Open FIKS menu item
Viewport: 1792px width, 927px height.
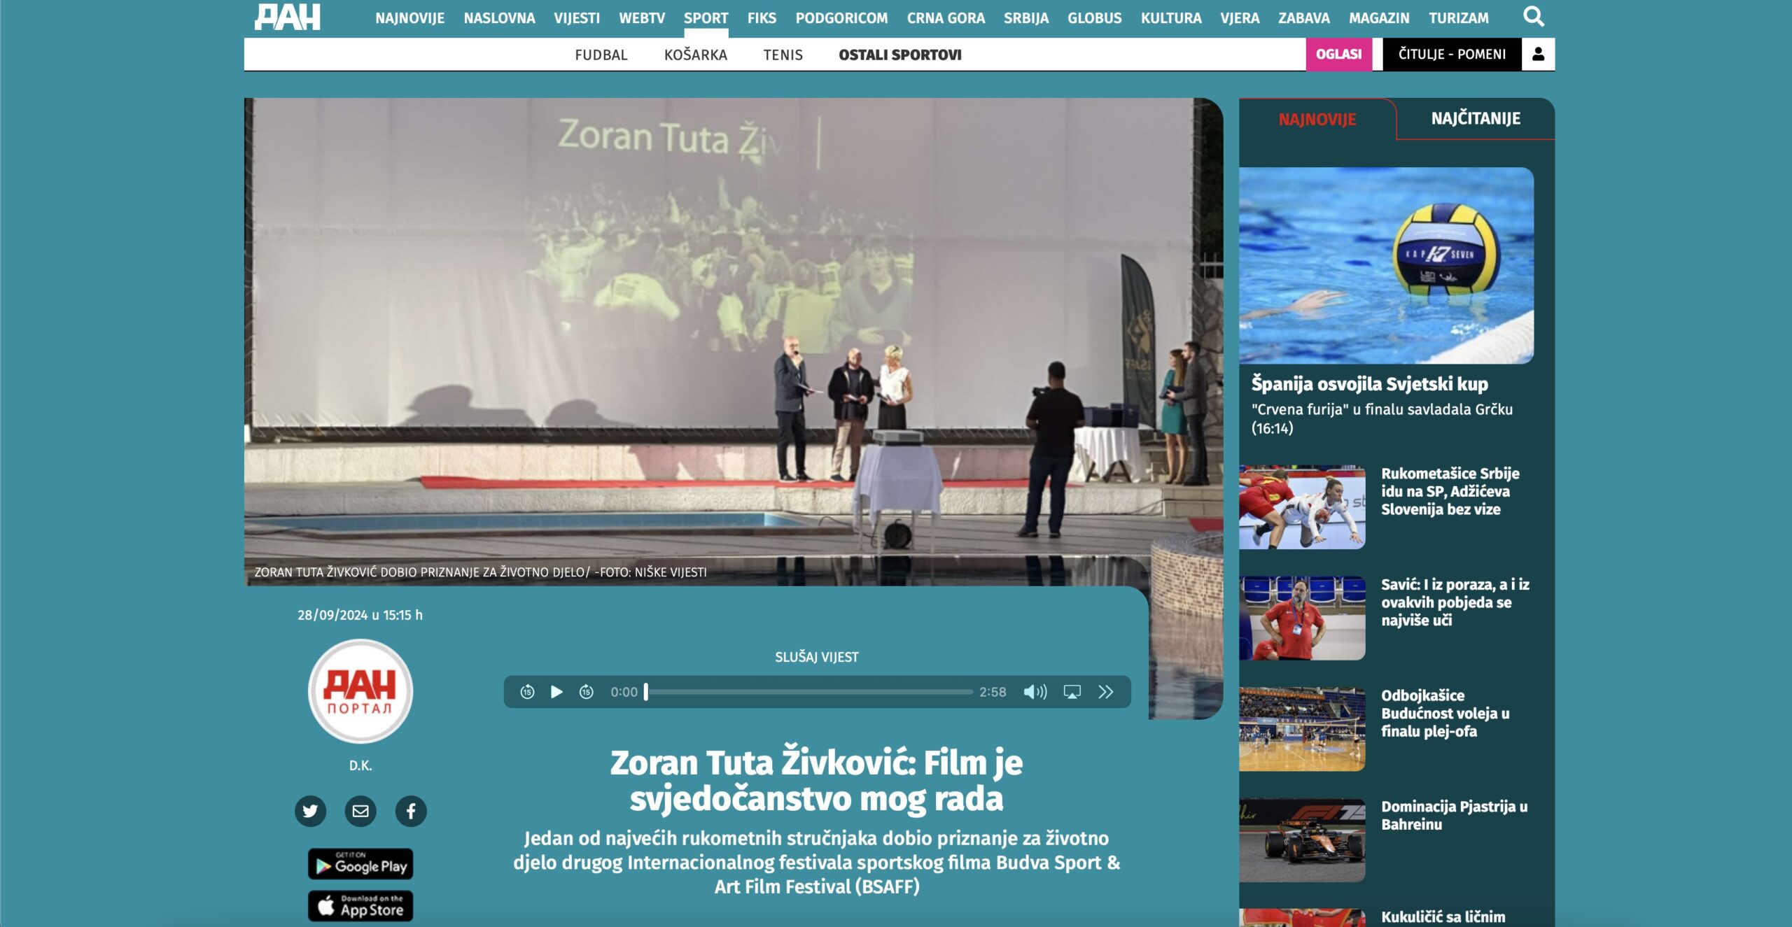(762, 18)
